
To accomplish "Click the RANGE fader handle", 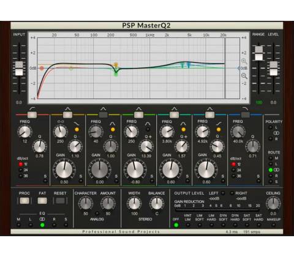I will 259,53.
